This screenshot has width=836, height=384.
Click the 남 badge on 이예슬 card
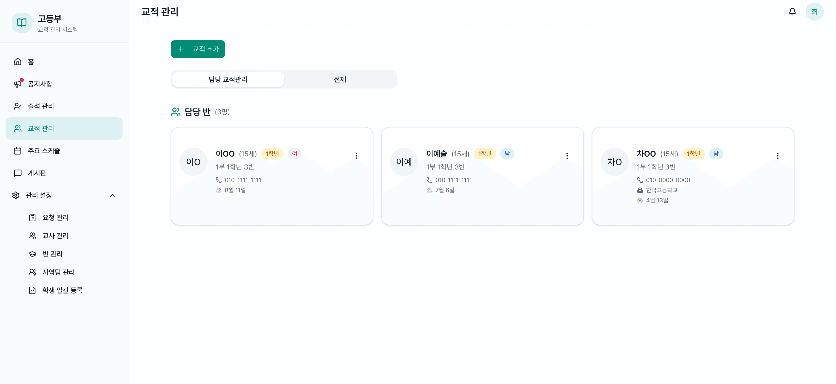[508, 154]
